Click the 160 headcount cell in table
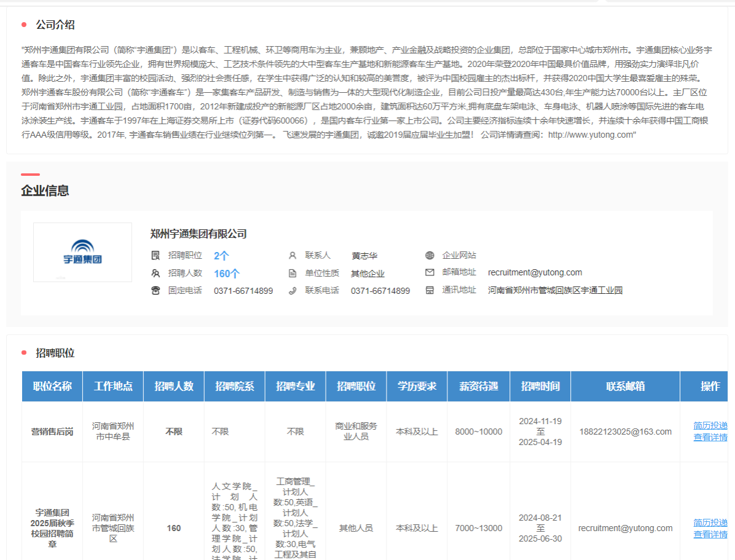 pyautogui.click(x=174, y=528)
